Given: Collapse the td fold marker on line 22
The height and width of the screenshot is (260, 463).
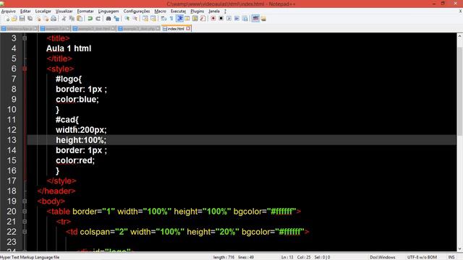Looking at the screenshot, I should point(25,232).
